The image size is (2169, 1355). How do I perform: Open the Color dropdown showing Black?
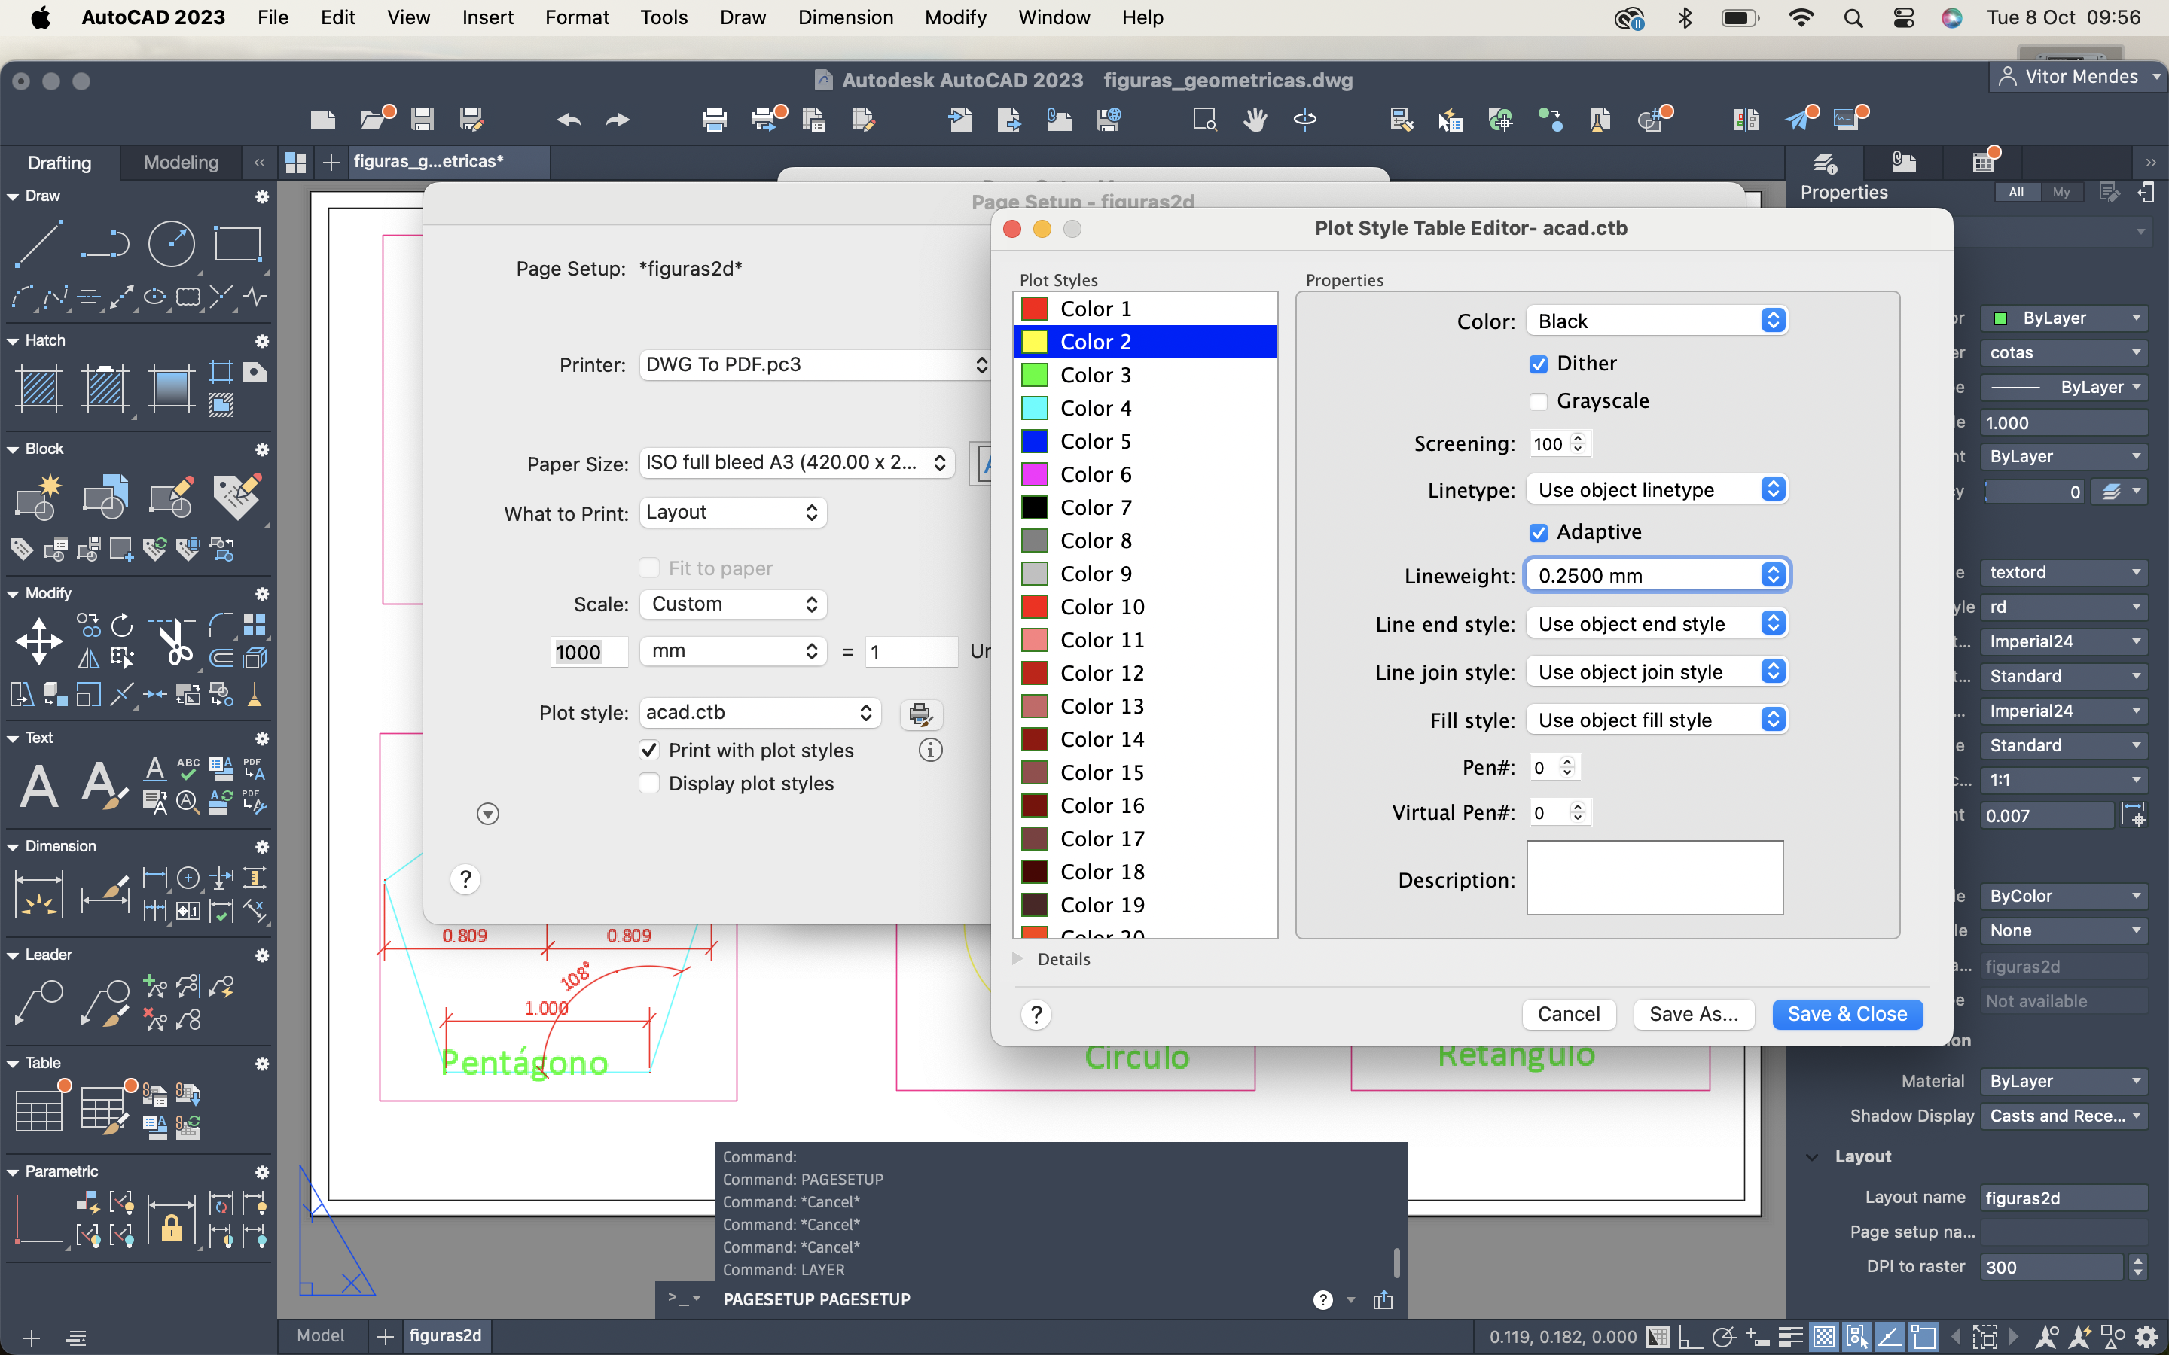(x=1657, y=321)
